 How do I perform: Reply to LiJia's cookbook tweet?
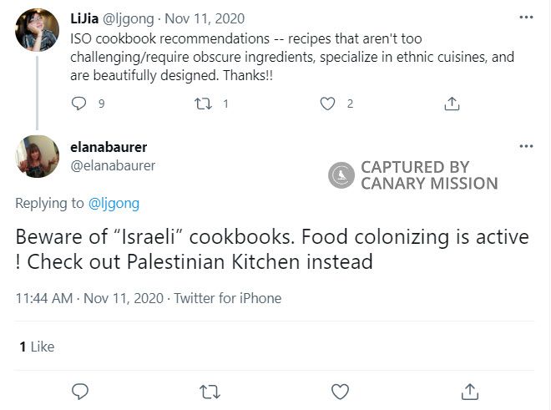click(79, 104)
